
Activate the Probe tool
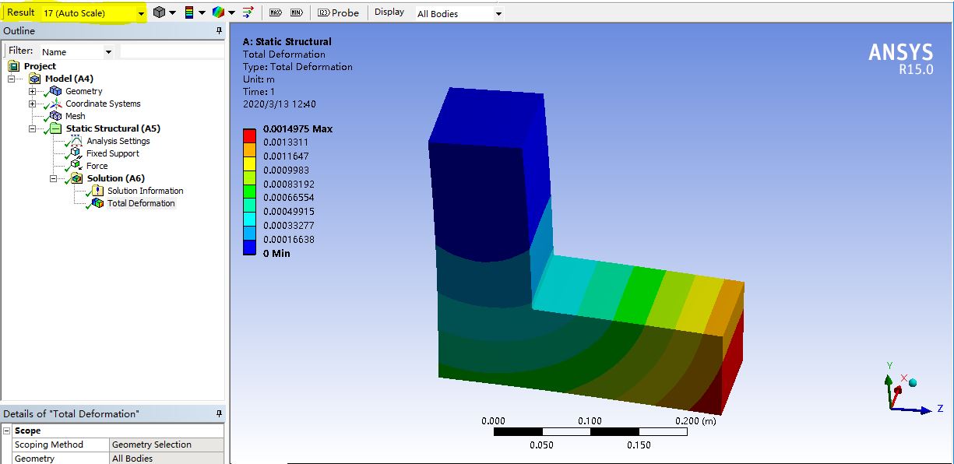tap(338, 12)
